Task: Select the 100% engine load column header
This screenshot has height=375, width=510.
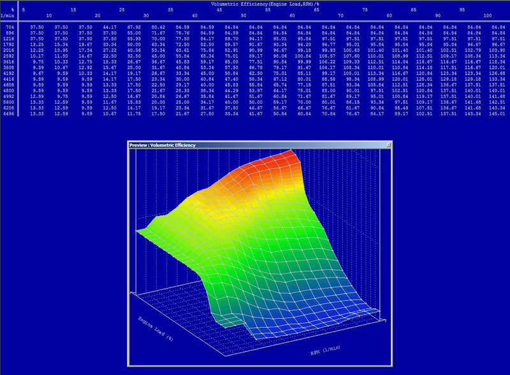Action: tap(488, 15)
